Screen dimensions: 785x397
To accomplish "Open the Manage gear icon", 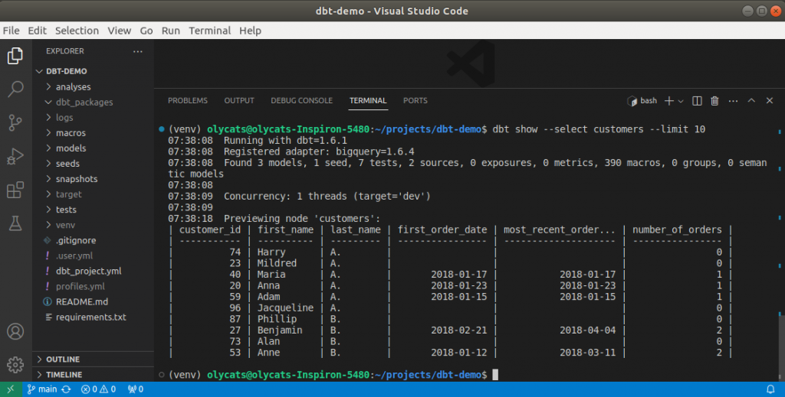I will tap(15, 365).
